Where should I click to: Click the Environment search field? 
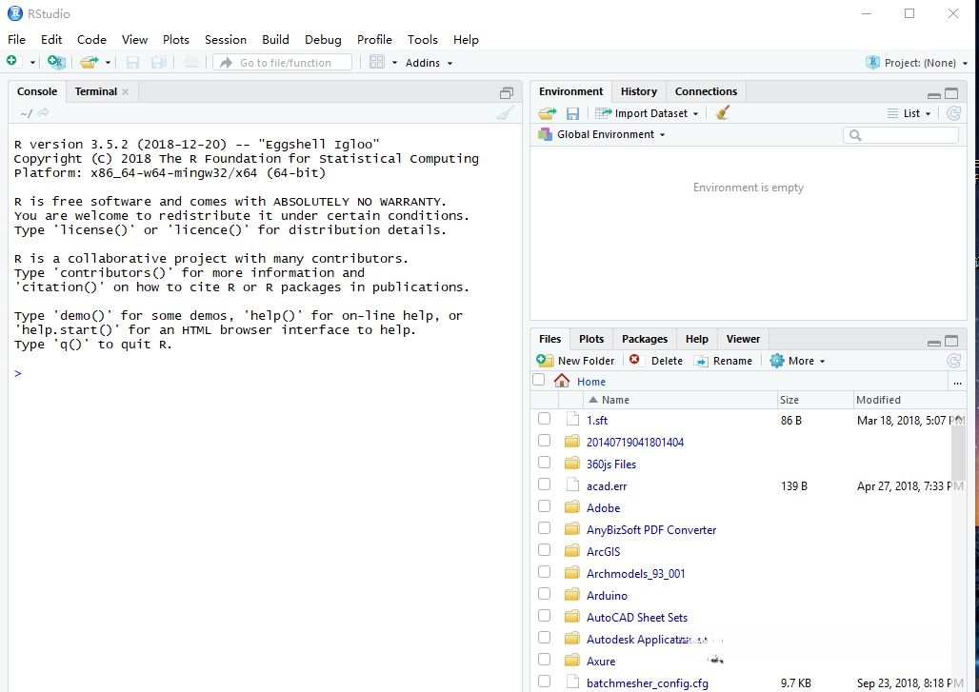coord(901,135)
